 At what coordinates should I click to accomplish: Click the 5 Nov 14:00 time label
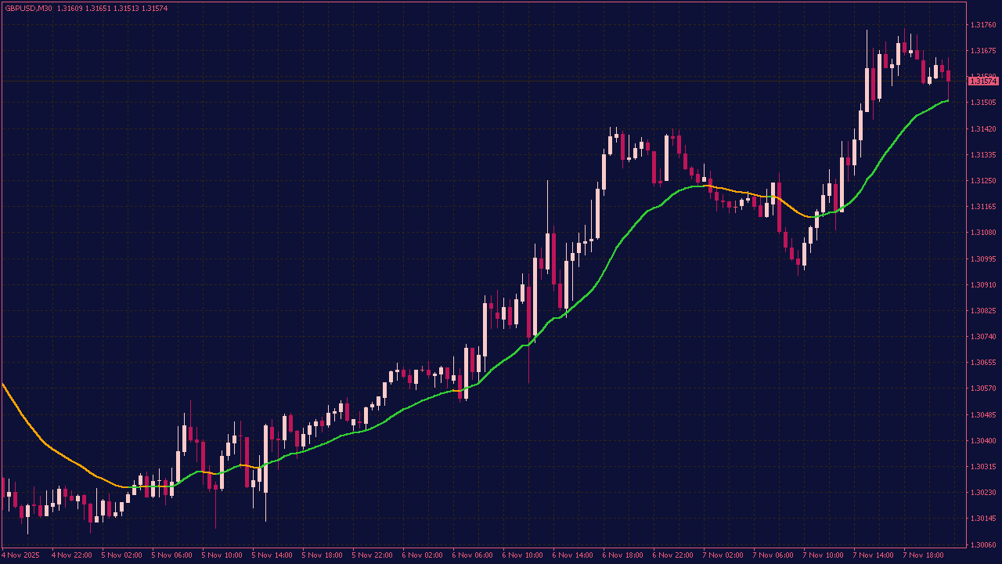coord(272,555)
